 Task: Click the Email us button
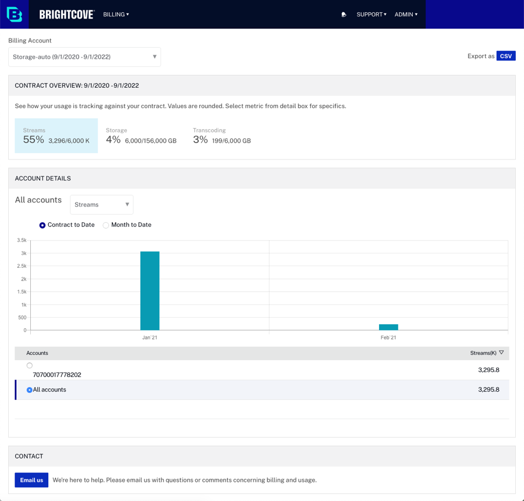click(x=31, y=480)
